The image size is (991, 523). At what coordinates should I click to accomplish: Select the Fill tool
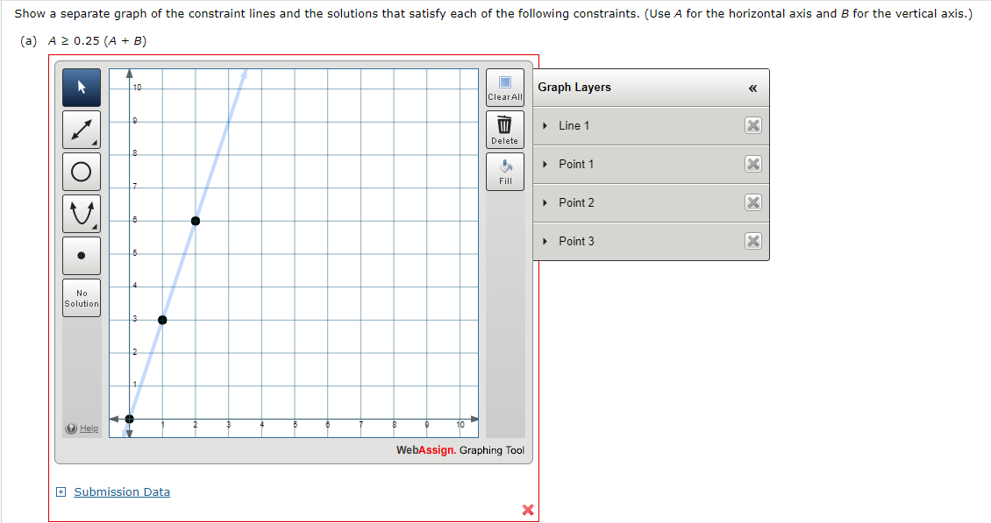click(x=504, y=167)
